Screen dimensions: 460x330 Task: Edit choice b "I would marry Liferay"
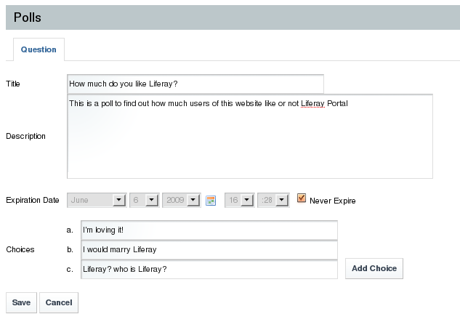click(x=209, y=250)
